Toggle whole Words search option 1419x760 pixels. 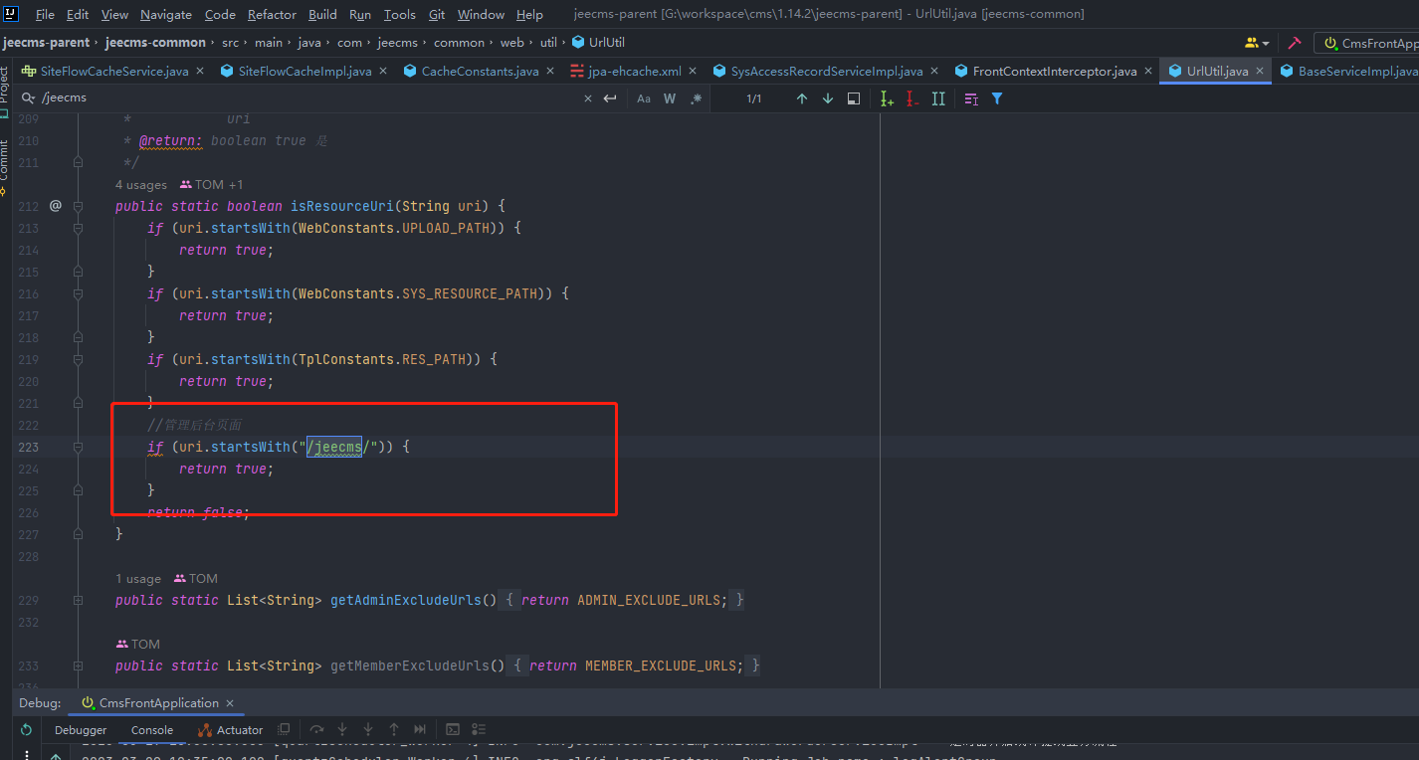670,98
